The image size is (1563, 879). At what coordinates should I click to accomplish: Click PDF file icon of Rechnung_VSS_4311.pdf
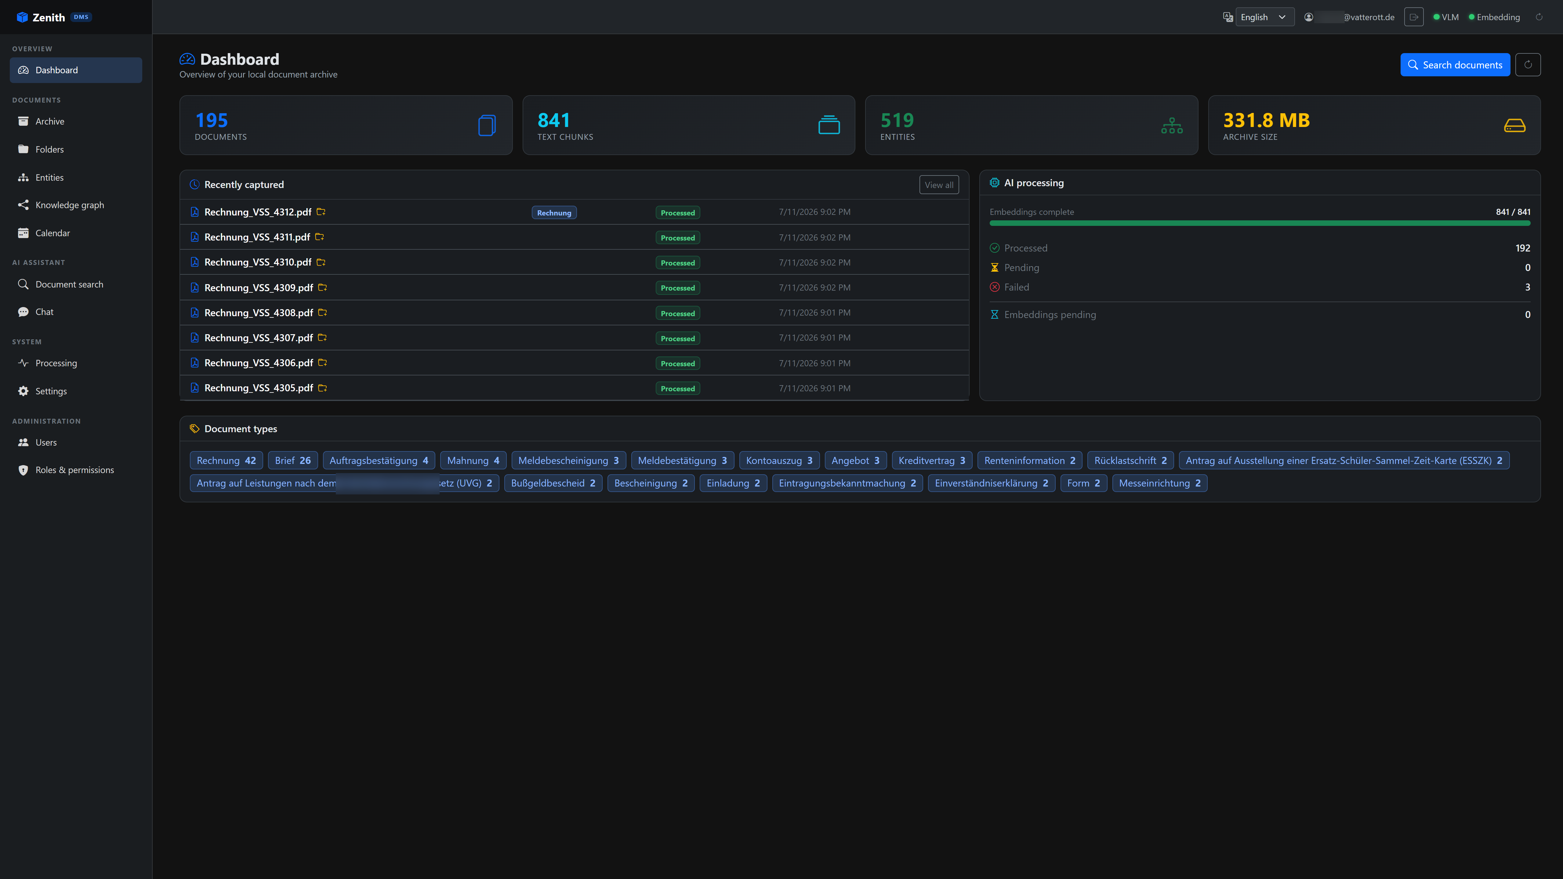[195, 237]
